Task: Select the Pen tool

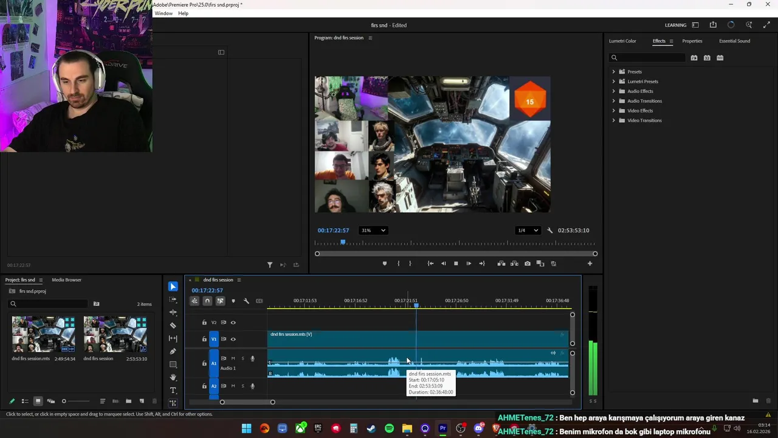Action: coord(173,351)
